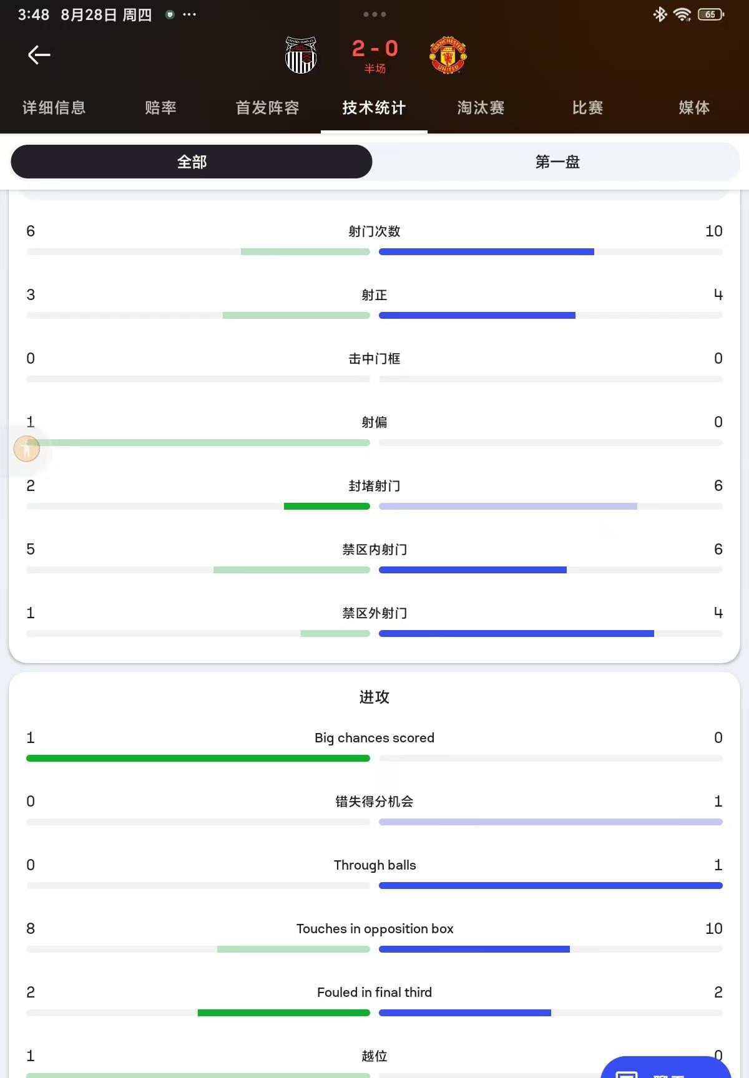This screenshot has width=749, height=1078.
Task: Tap the three-dot handle at top center
Action: tap(374, 14)
